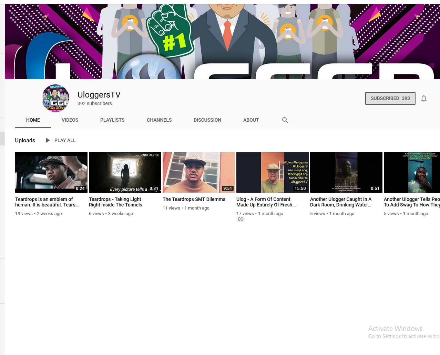Open 'Teardrops - Taking Light Right Inside' title
440x355 pixels.
pyautogui.click(x=115, y=202)
